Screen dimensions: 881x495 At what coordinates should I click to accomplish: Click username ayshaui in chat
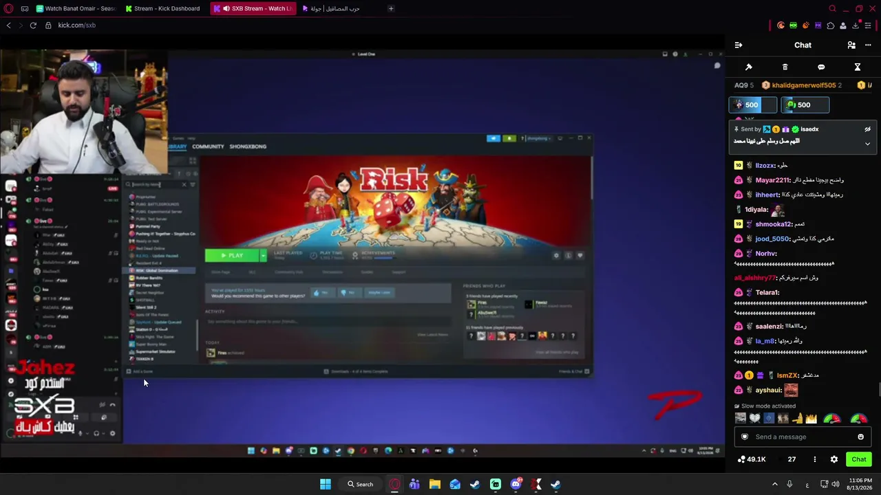pos(769,390)
